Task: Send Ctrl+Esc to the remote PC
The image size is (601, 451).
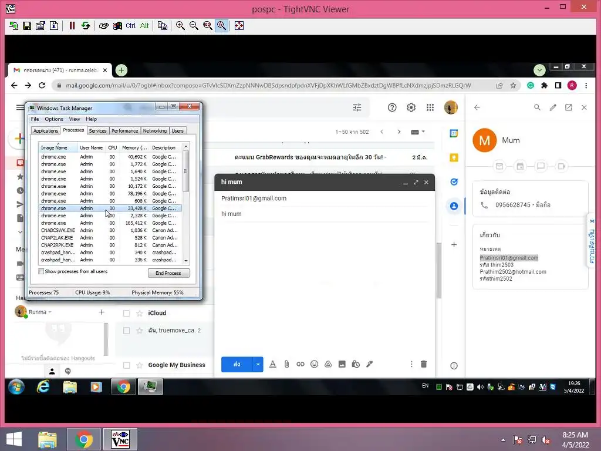Action: point(117,26)
